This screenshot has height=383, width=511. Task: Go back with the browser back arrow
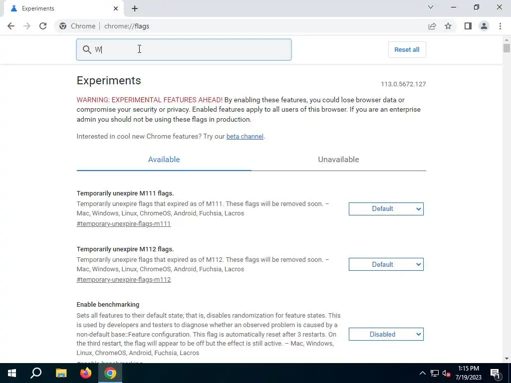11,26
